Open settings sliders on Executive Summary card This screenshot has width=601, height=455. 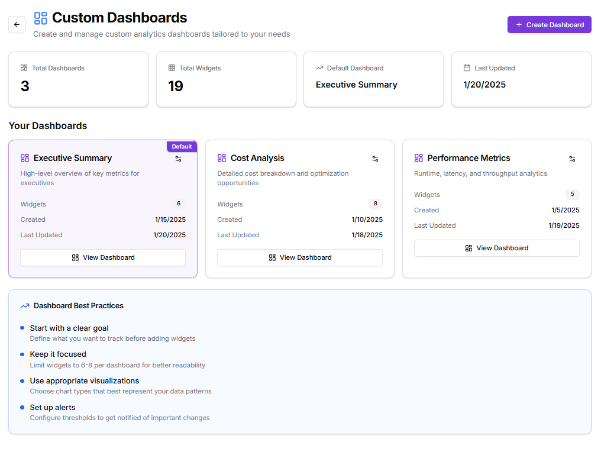click(x=179, y=159)
